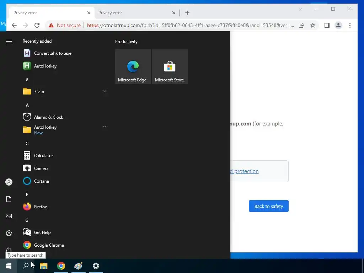Open Settings gear in Start sidebar
Image resolution: width=364 pixels, height=273 pixels.
tap(9, 233)
